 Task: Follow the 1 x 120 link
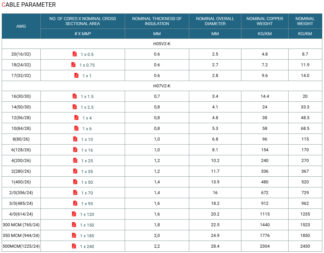click(87, 215)
